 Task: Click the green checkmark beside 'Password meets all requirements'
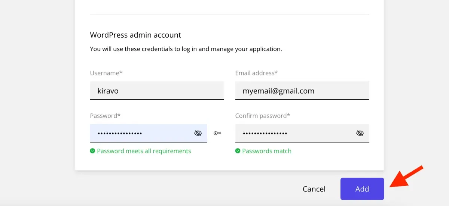pyautogui.click(x=92, y=151)
